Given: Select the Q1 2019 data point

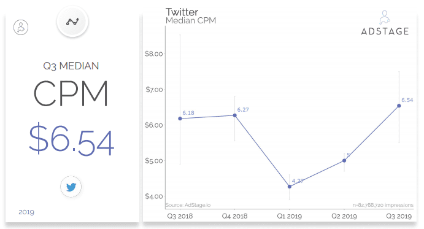Looking at the screenshot, I should 290,187.
